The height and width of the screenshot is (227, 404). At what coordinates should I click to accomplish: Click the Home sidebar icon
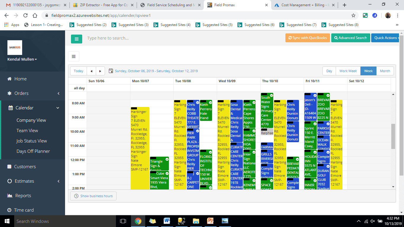[9, 79]
